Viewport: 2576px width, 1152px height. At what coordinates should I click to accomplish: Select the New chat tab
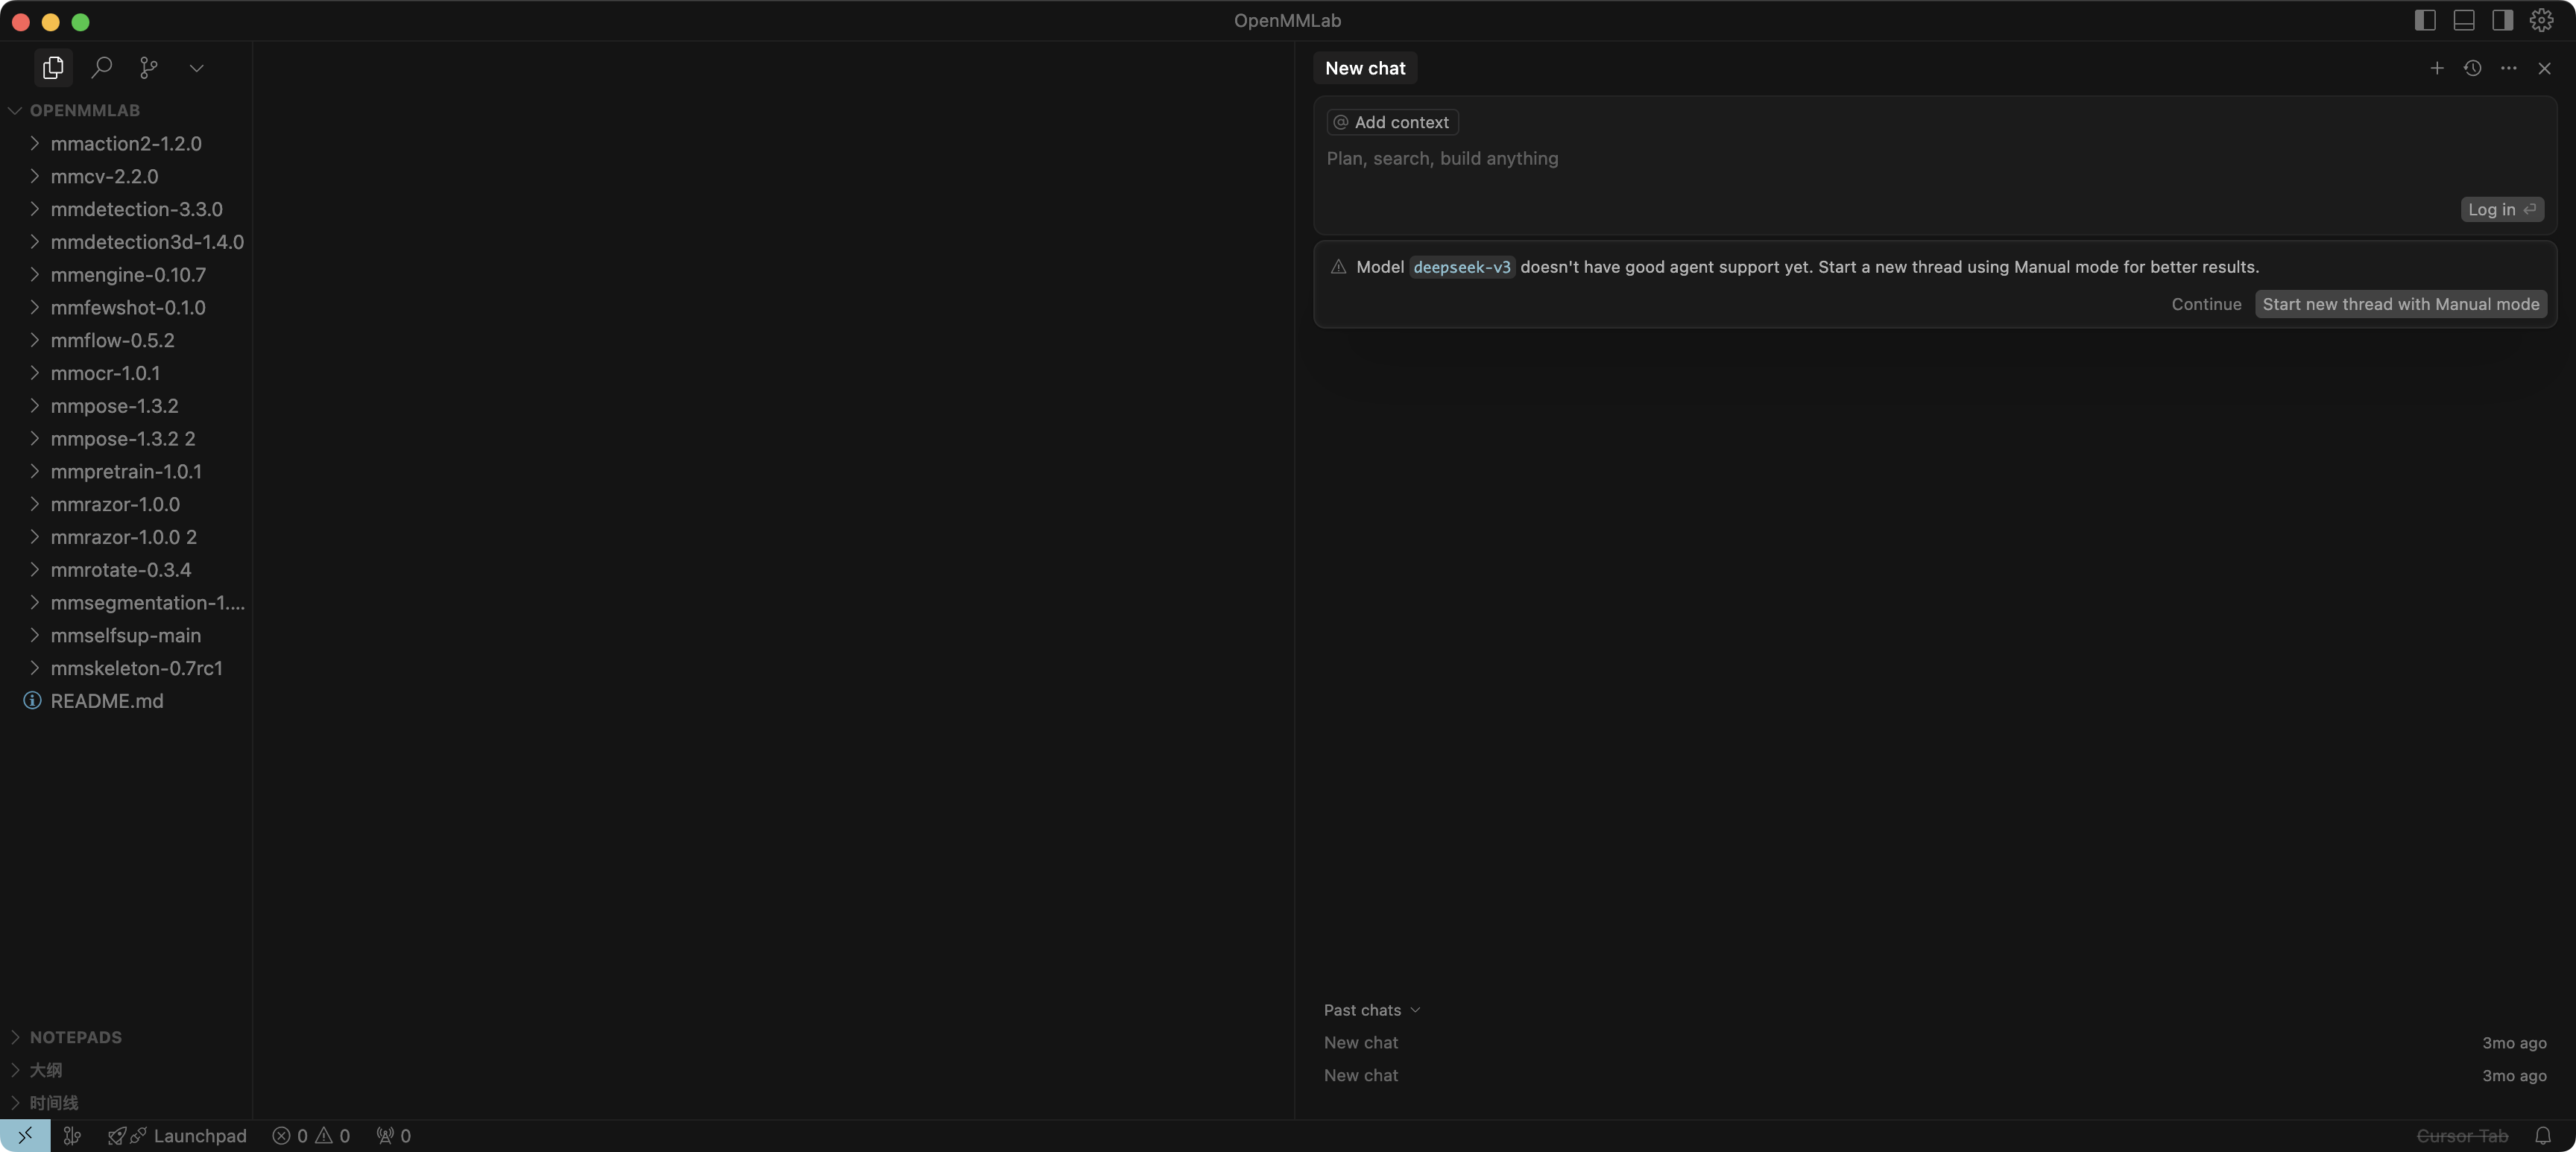(1365, 68)
